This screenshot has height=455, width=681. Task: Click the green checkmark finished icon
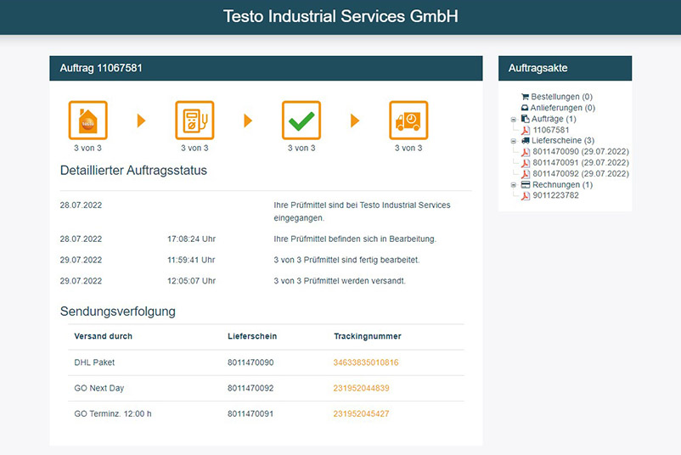pos(301,121)
